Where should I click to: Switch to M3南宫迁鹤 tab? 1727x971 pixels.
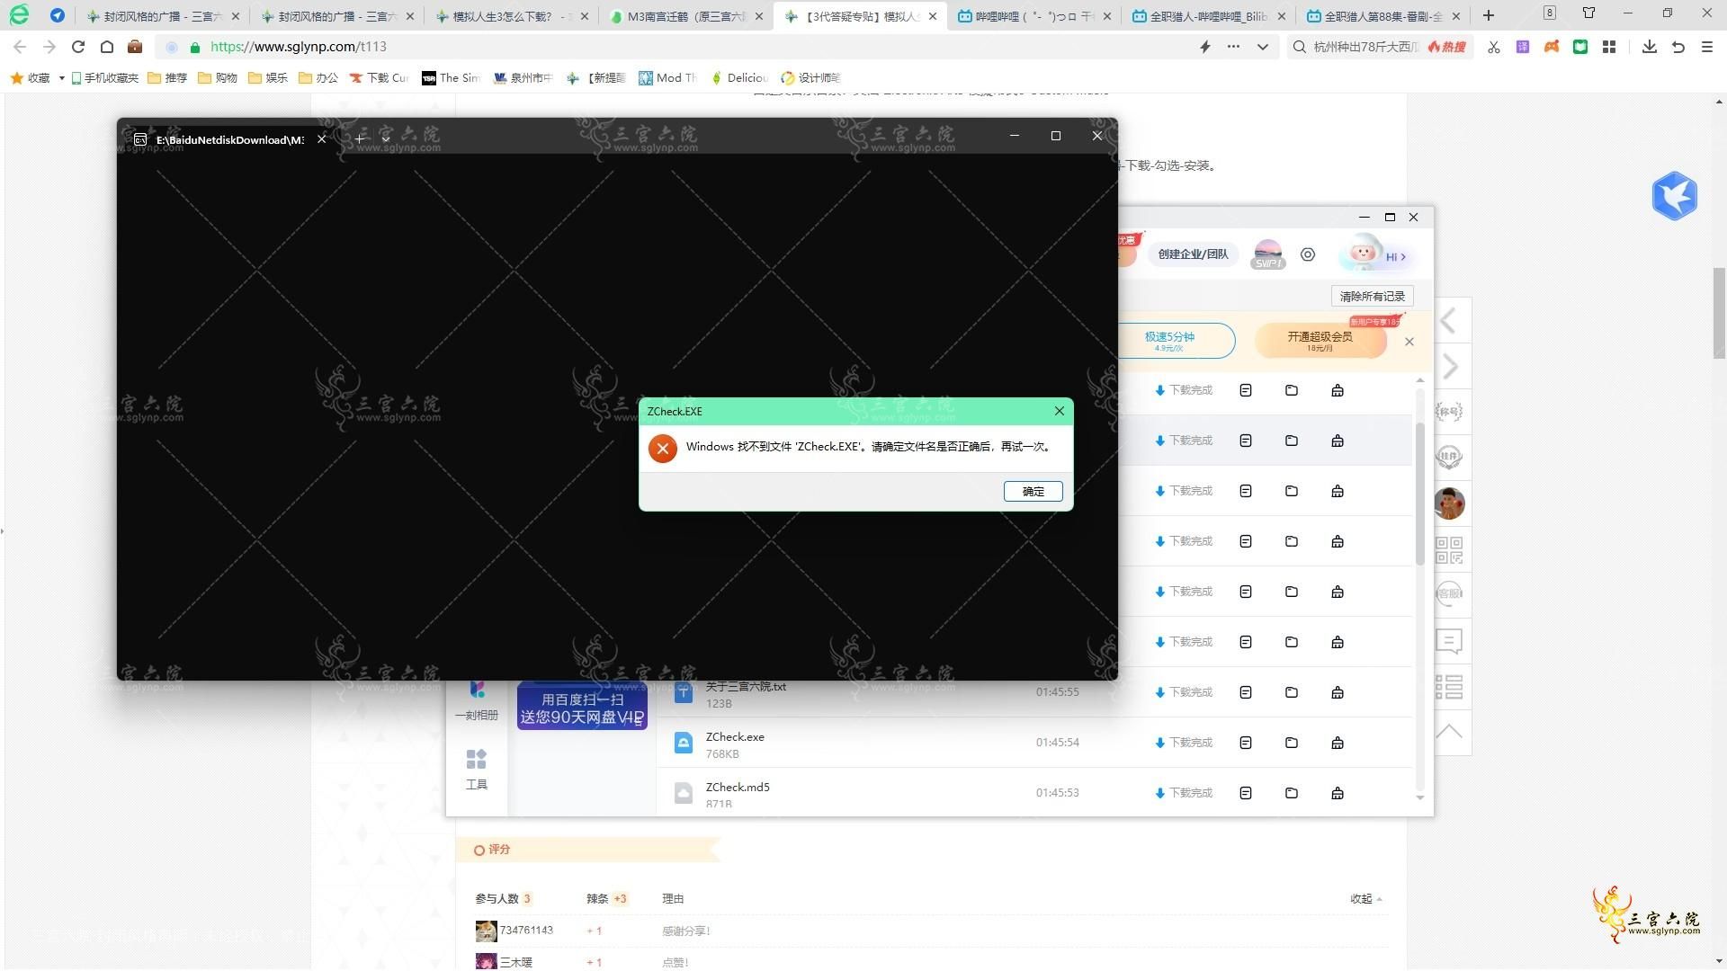(x=686, y=16)
